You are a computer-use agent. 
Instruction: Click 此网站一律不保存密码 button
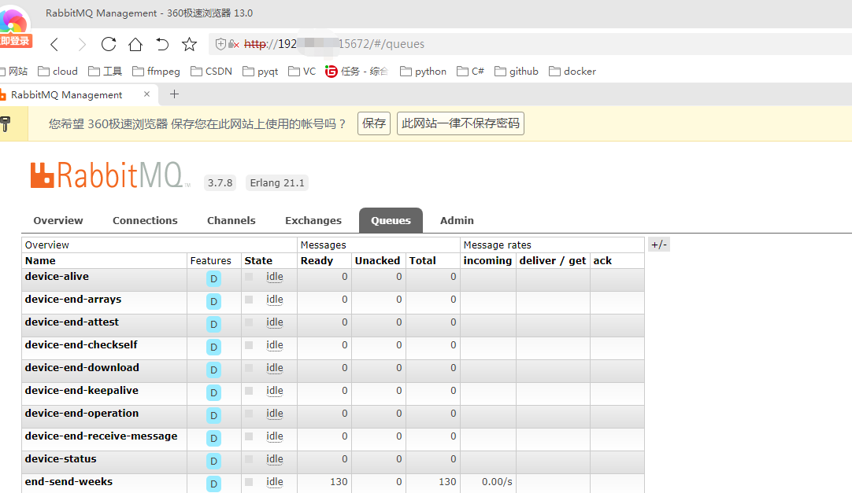click(x=460, y=123)
